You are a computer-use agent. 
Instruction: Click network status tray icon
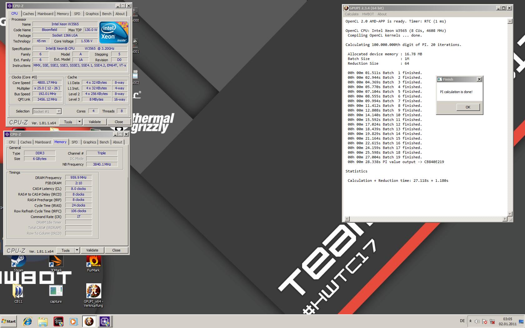point(492,321)
